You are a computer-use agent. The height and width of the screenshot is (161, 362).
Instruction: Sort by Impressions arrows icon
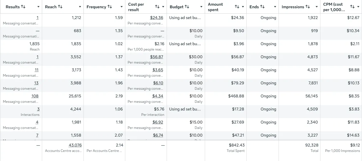point(308,7)
